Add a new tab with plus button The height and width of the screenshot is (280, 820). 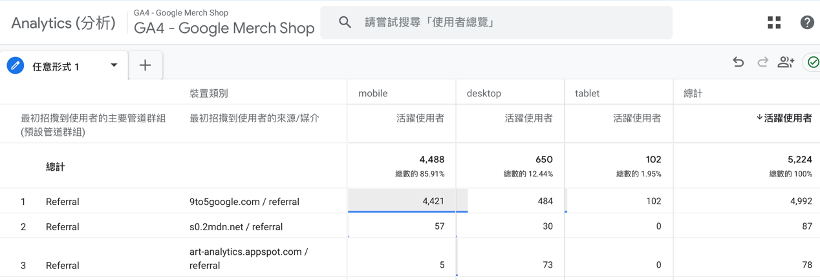point(146,65)
